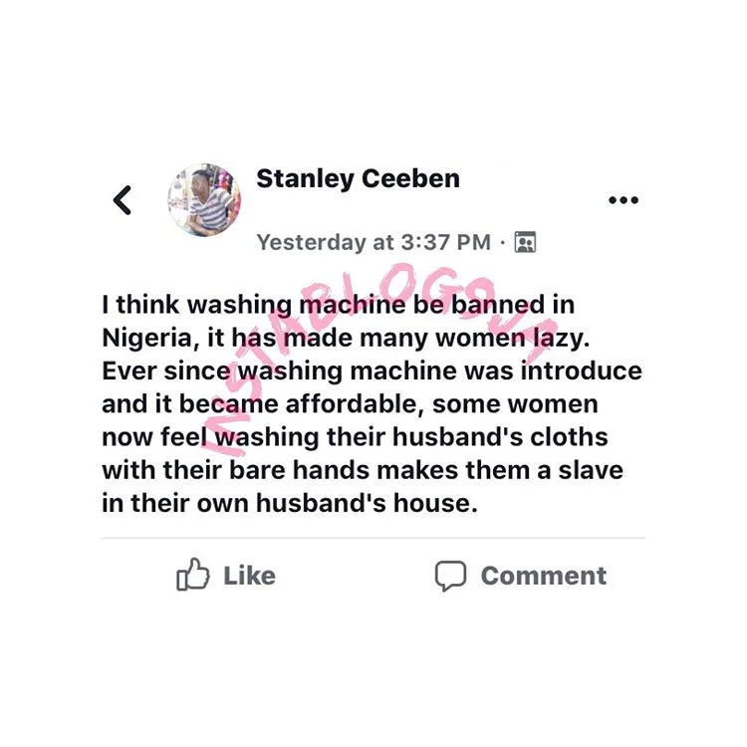The height and width of the screenshot is (747, 747).
Task: Open the Stanley Ceeben profile name link
Action: click(358, 179)
